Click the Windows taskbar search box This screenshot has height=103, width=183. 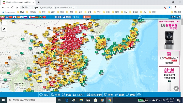(x=32, y=100)
